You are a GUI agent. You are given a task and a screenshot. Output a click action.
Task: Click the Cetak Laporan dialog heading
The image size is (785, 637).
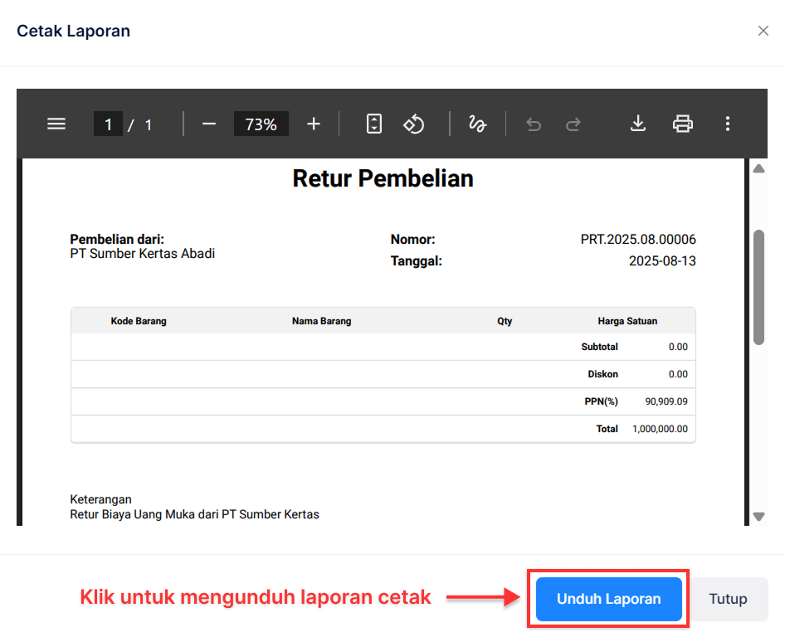click(x=73, y=31)
